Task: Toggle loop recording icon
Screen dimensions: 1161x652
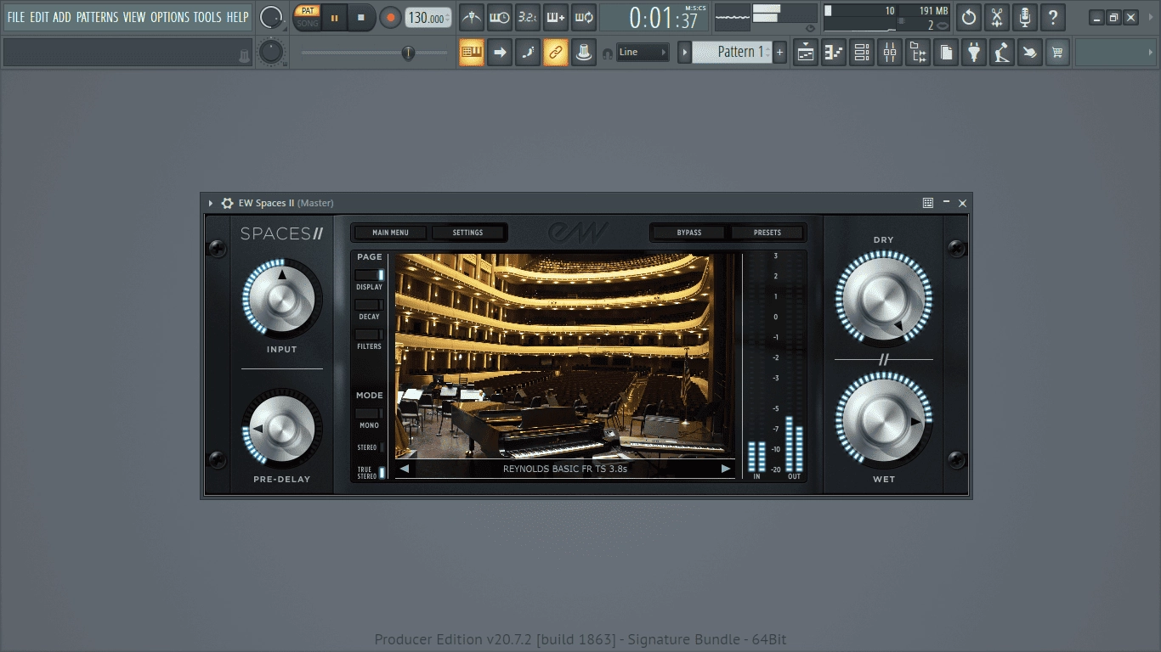Action: [584, 17]
